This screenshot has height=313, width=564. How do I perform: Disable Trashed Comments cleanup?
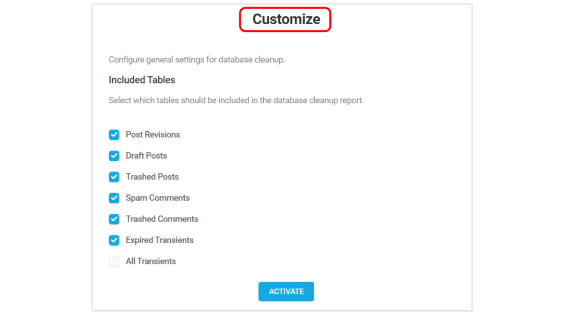(x=114, y=219)
